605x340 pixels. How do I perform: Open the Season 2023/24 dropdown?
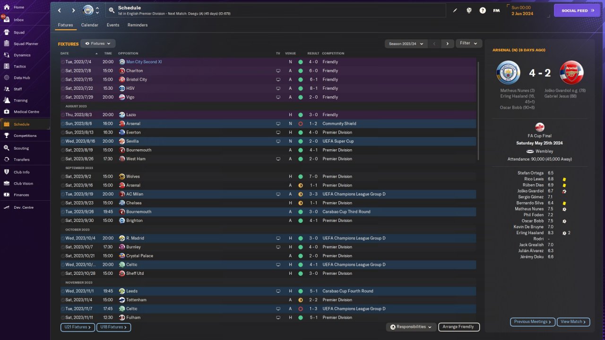[406, 43]
